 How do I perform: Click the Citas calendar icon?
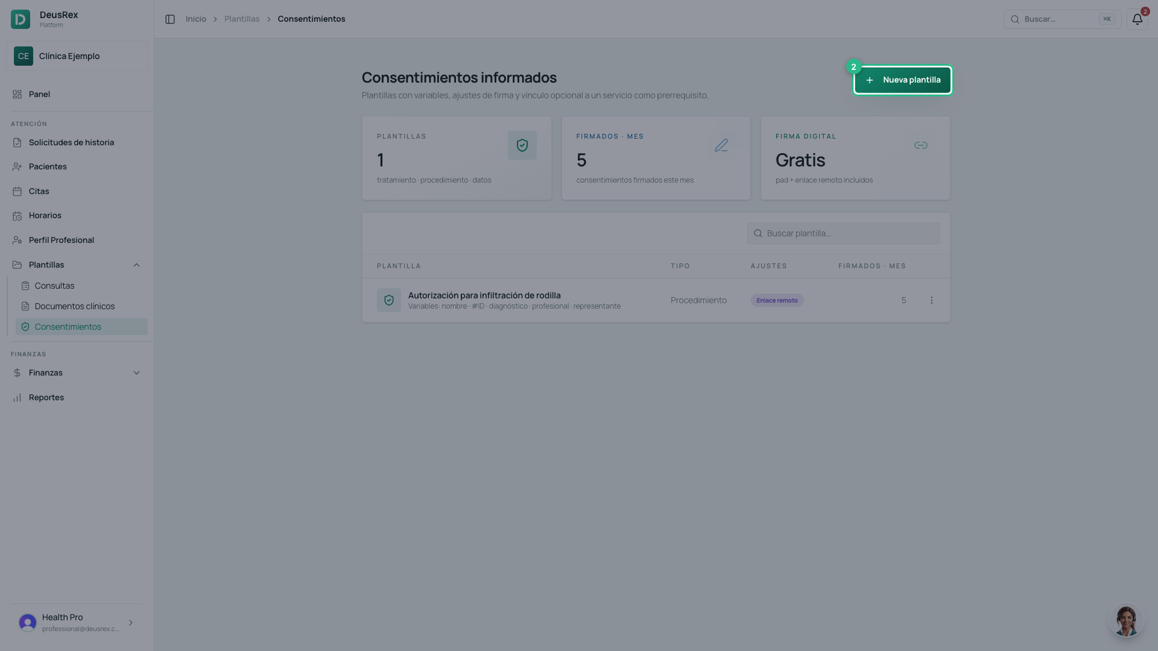point(17,192)
